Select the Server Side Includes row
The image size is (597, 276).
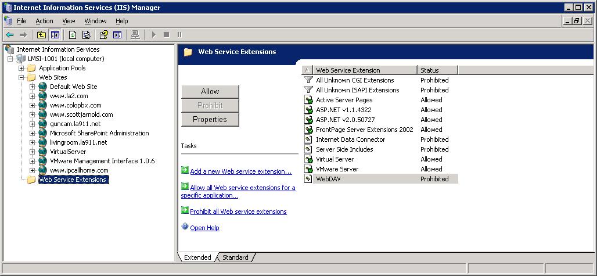click(381, 149)
